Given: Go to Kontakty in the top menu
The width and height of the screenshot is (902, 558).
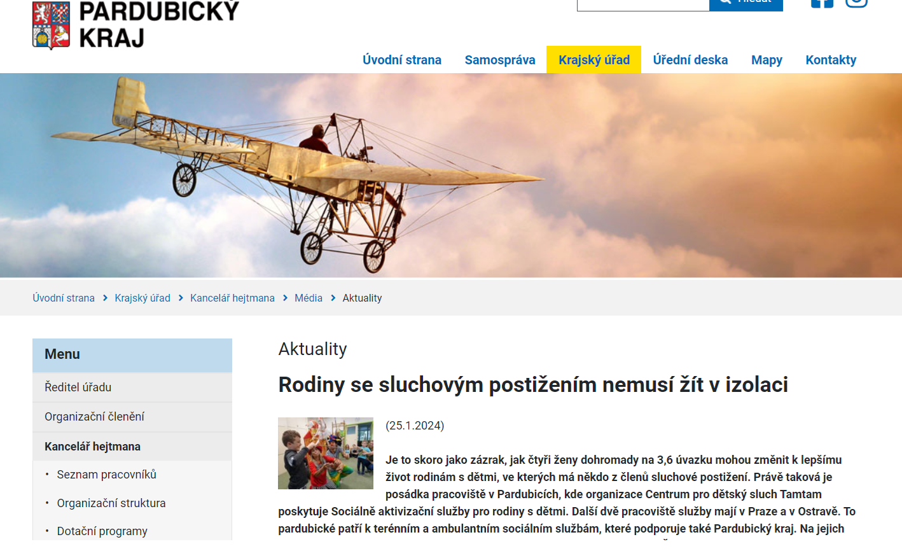Looking at the screenshot, I should click(x=831, y=60).
